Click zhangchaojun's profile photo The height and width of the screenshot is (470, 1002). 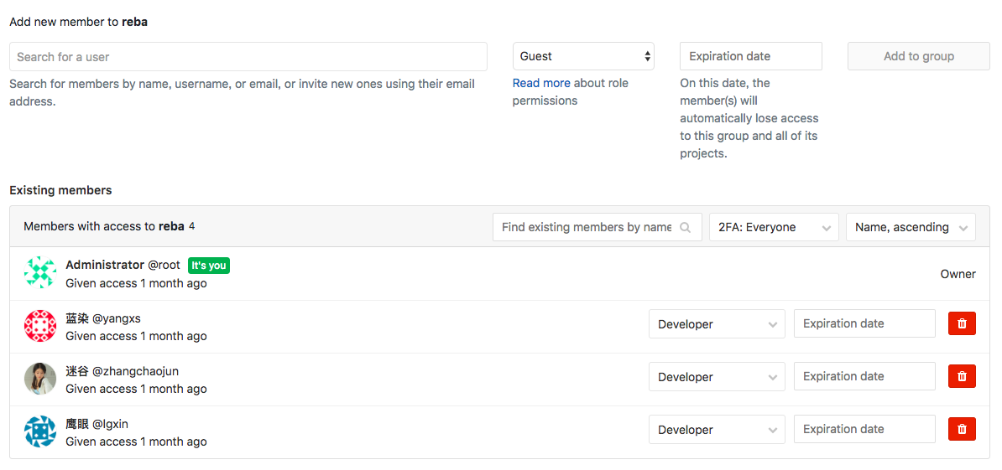point(40,379)
